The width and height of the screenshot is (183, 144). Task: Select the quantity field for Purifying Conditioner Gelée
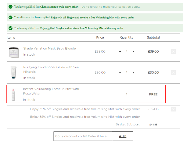127,73
